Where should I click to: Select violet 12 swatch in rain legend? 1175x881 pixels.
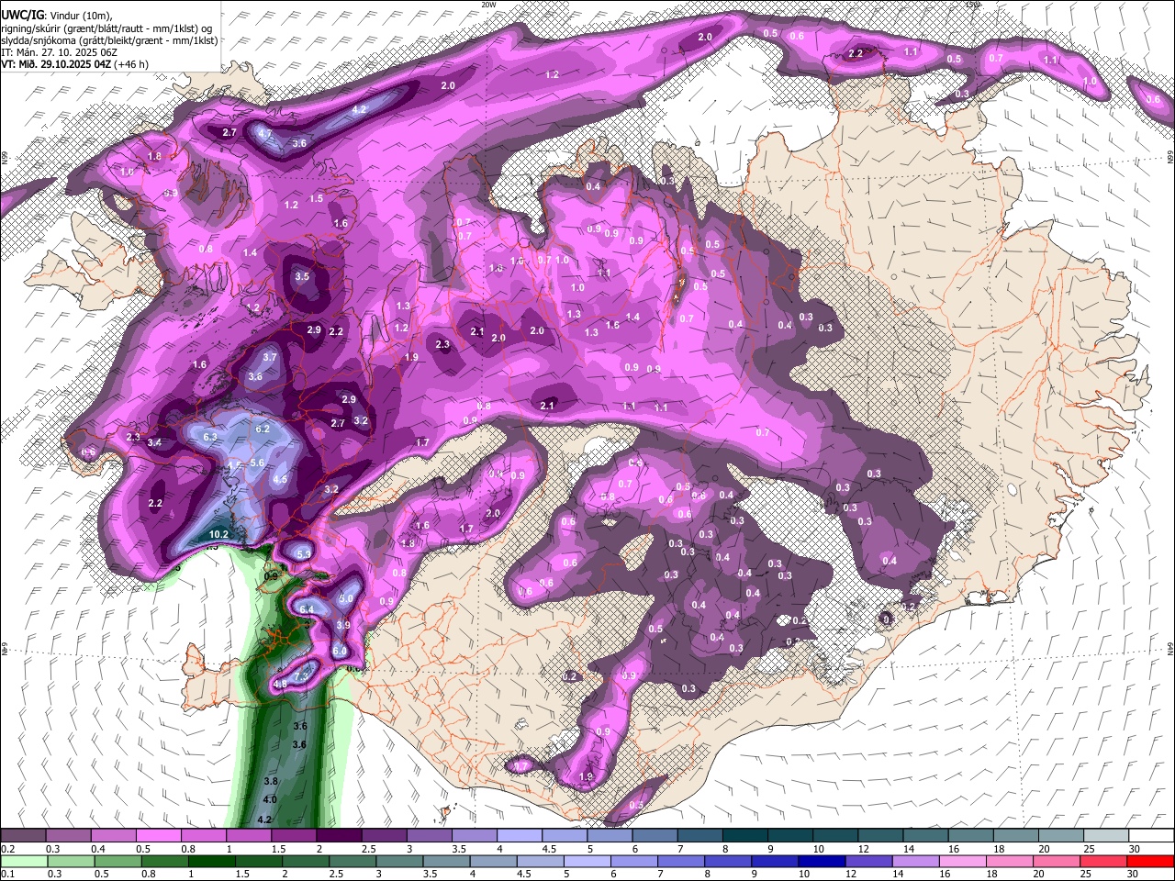pos(869,861)
